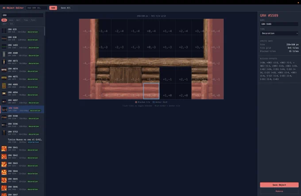The height and width of the screenshot is (196, 301).
Task: Toggle blocked state of tile -3,-4
Action: point(103,27)
